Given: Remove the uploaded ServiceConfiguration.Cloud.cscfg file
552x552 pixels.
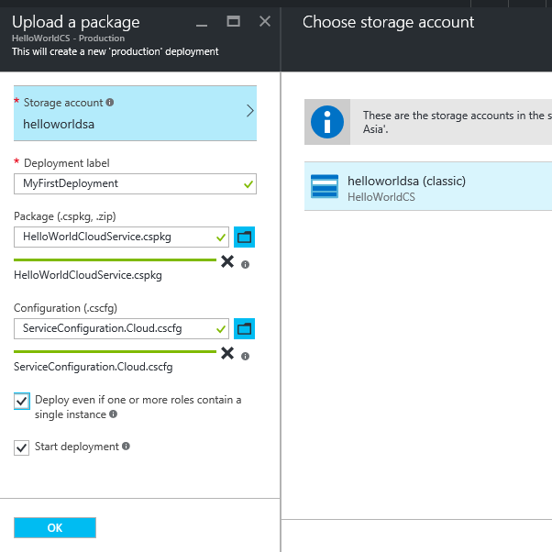Looking at the screenshot, I should point(227,353).
